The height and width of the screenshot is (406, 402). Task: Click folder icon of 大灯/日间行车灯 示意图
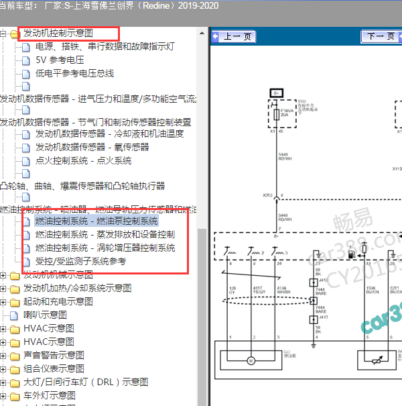(x=15, y=383)
